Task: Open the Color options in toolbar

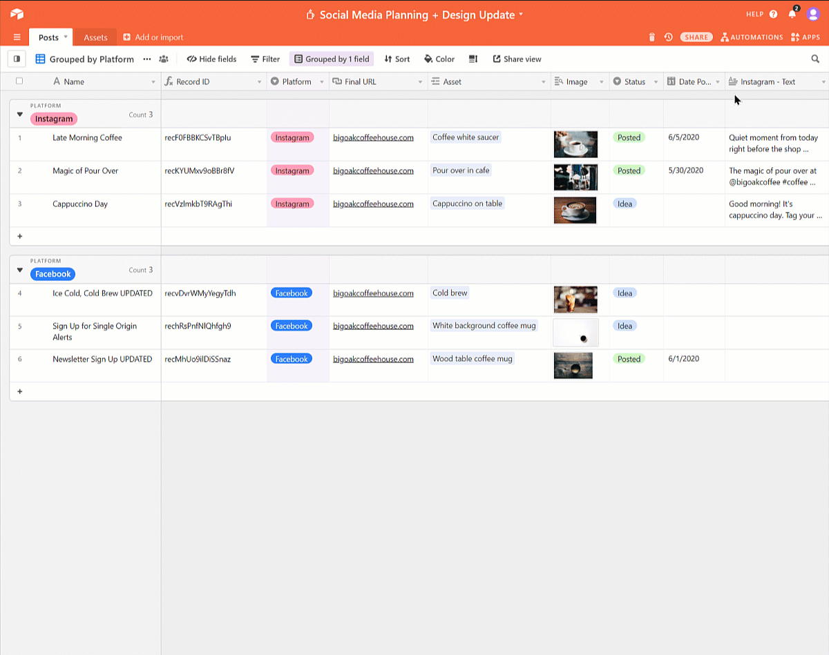Action: coord(439,59)
